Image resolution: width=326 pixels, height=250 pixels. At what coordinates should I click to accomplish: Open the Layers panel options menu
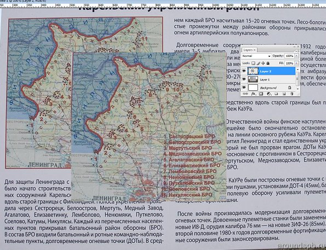point(296,51)
